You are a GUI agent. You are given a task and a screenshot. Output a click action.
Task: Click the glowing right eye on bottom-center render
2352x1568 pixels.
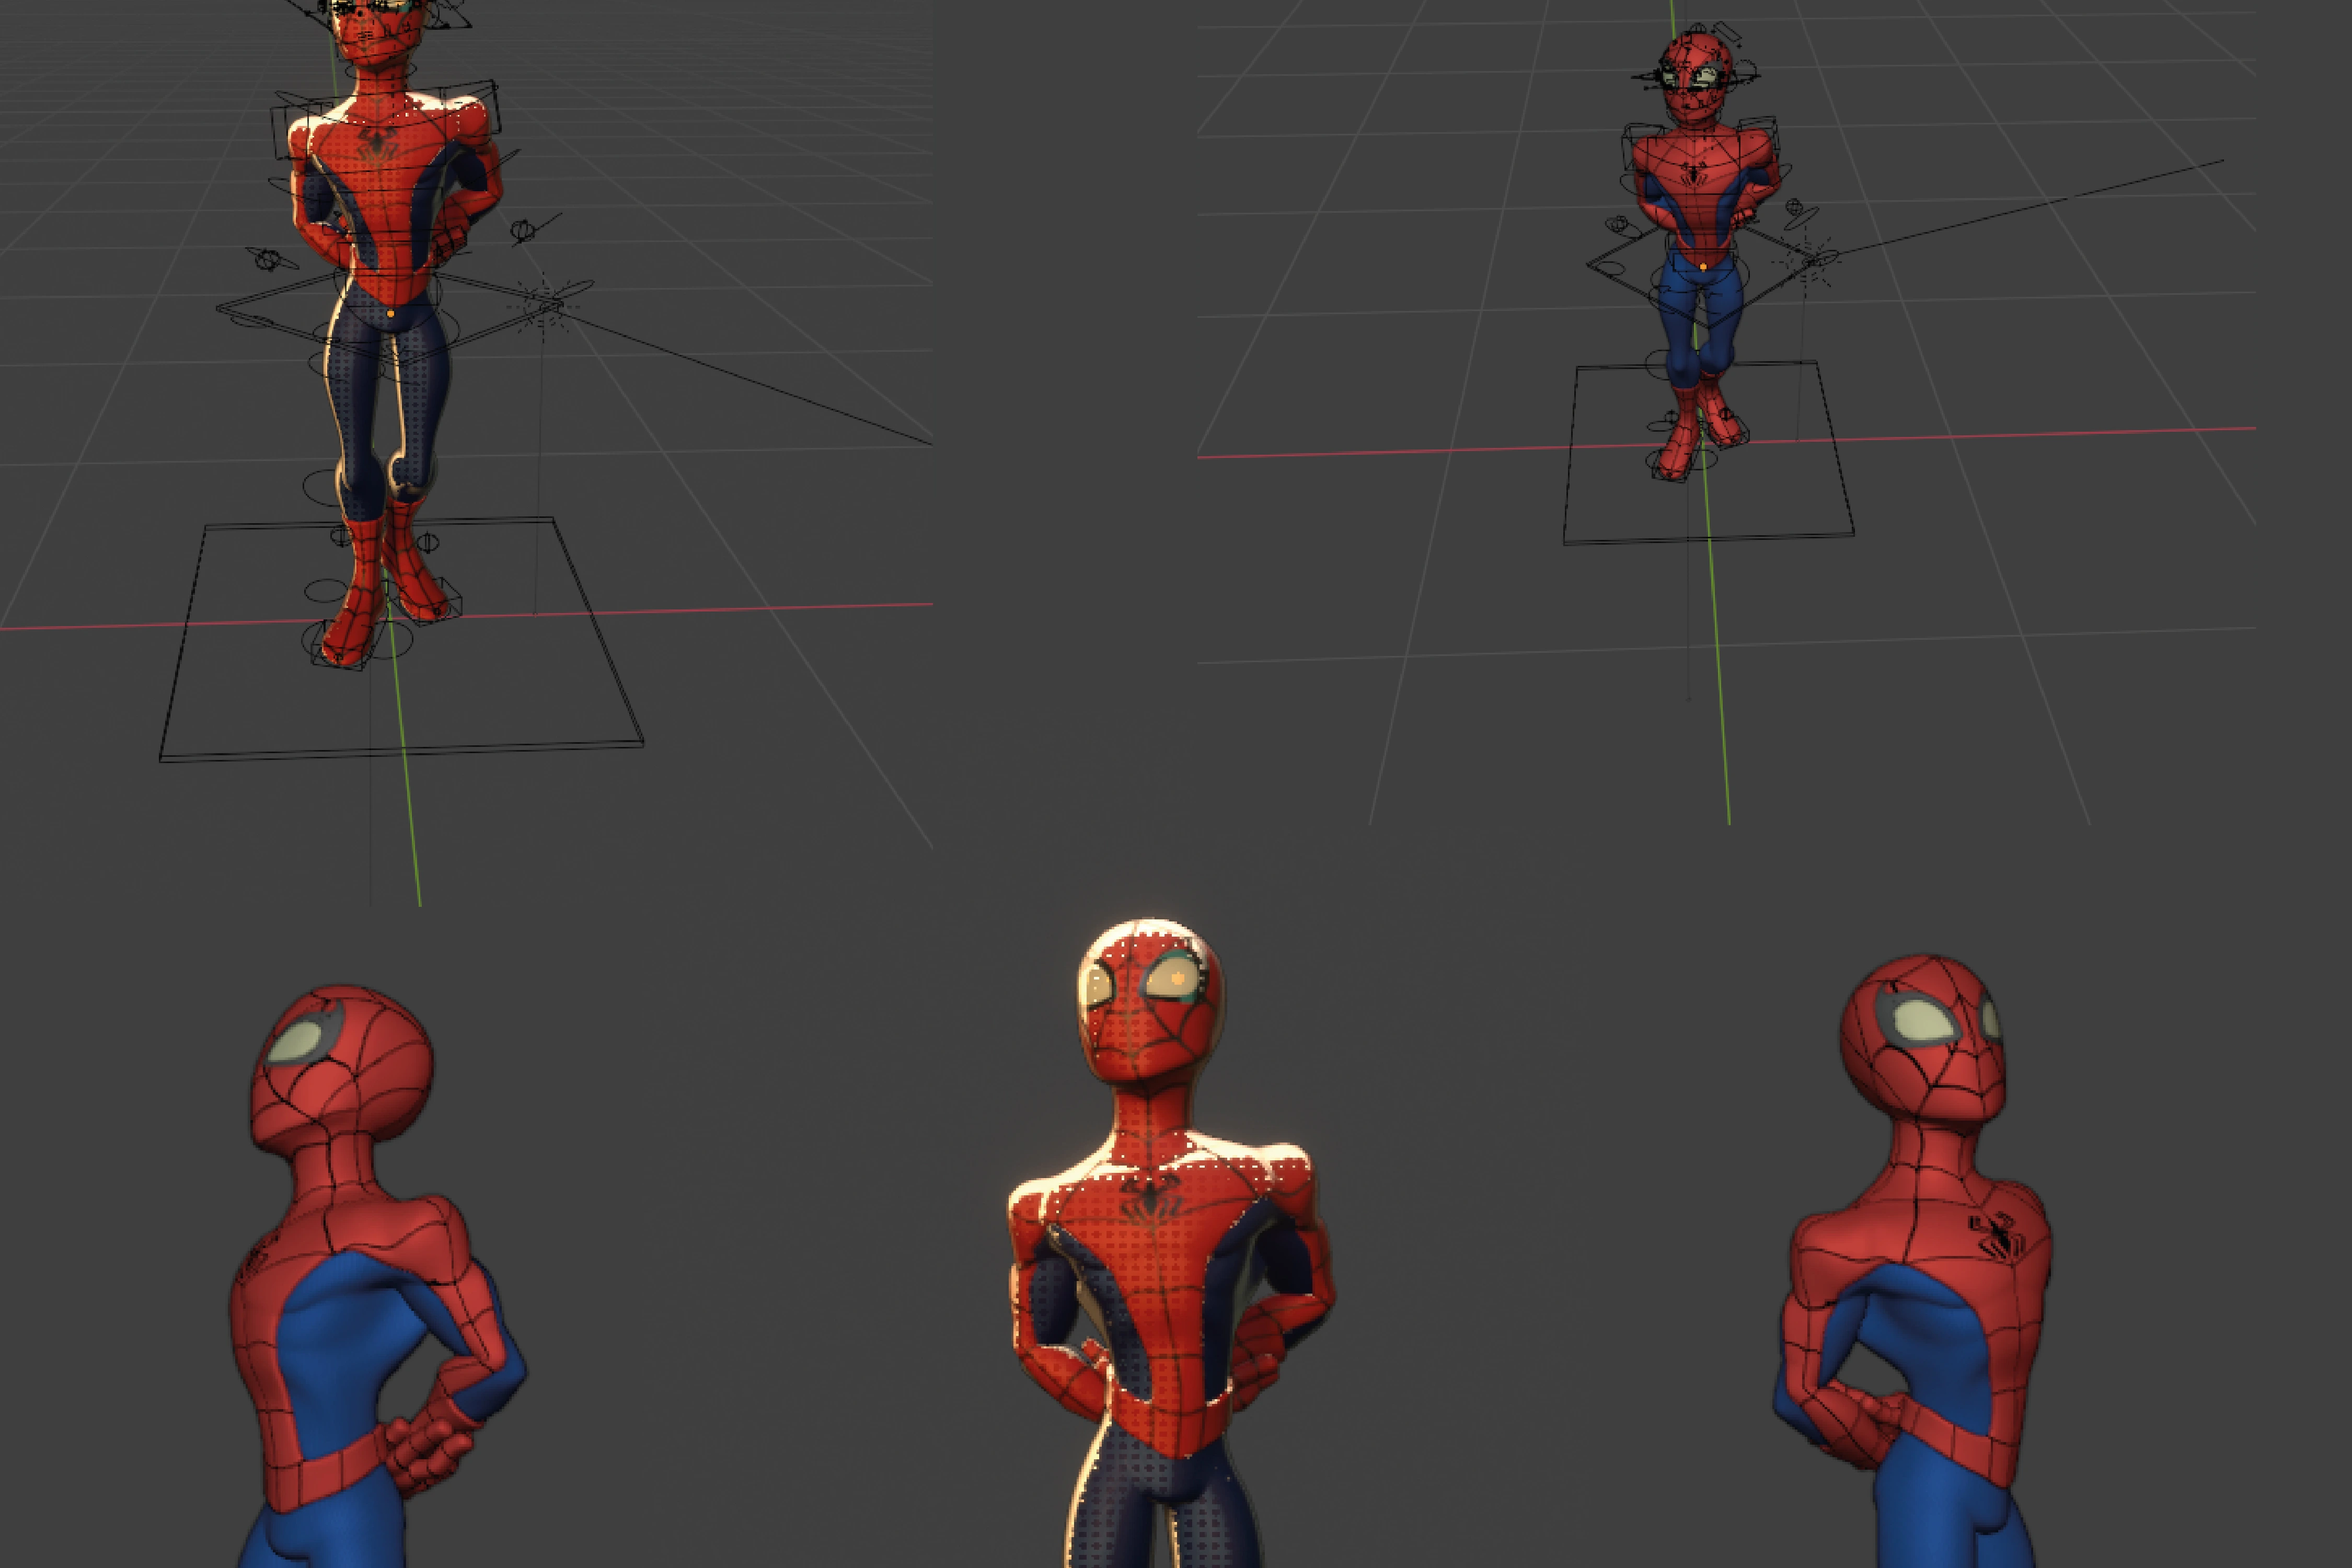tap(1178, 980)
